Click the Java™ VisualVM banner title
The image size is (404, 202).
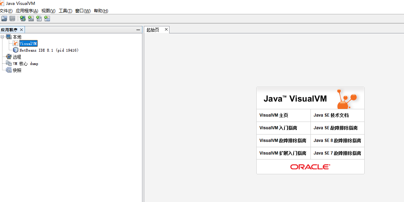pos(295,99)
